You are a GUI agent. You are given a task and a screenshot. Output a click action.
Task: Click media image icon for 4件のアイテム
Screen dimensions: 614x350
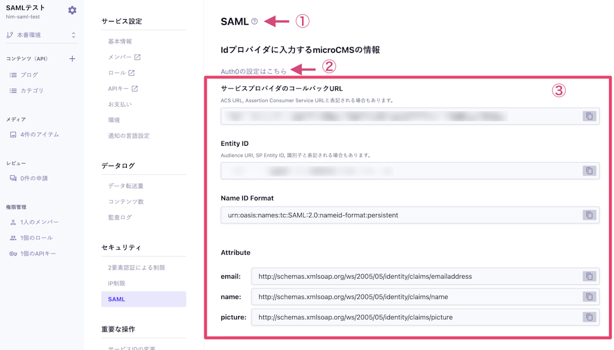13,134
